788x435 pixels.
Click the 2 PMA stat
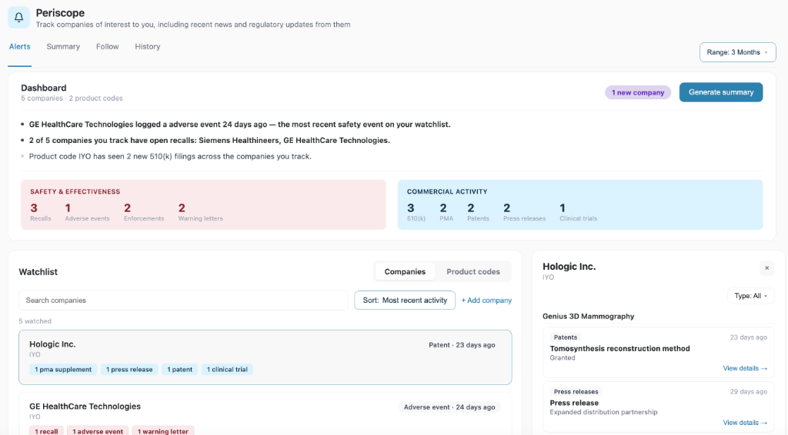[x=446, y=211]
